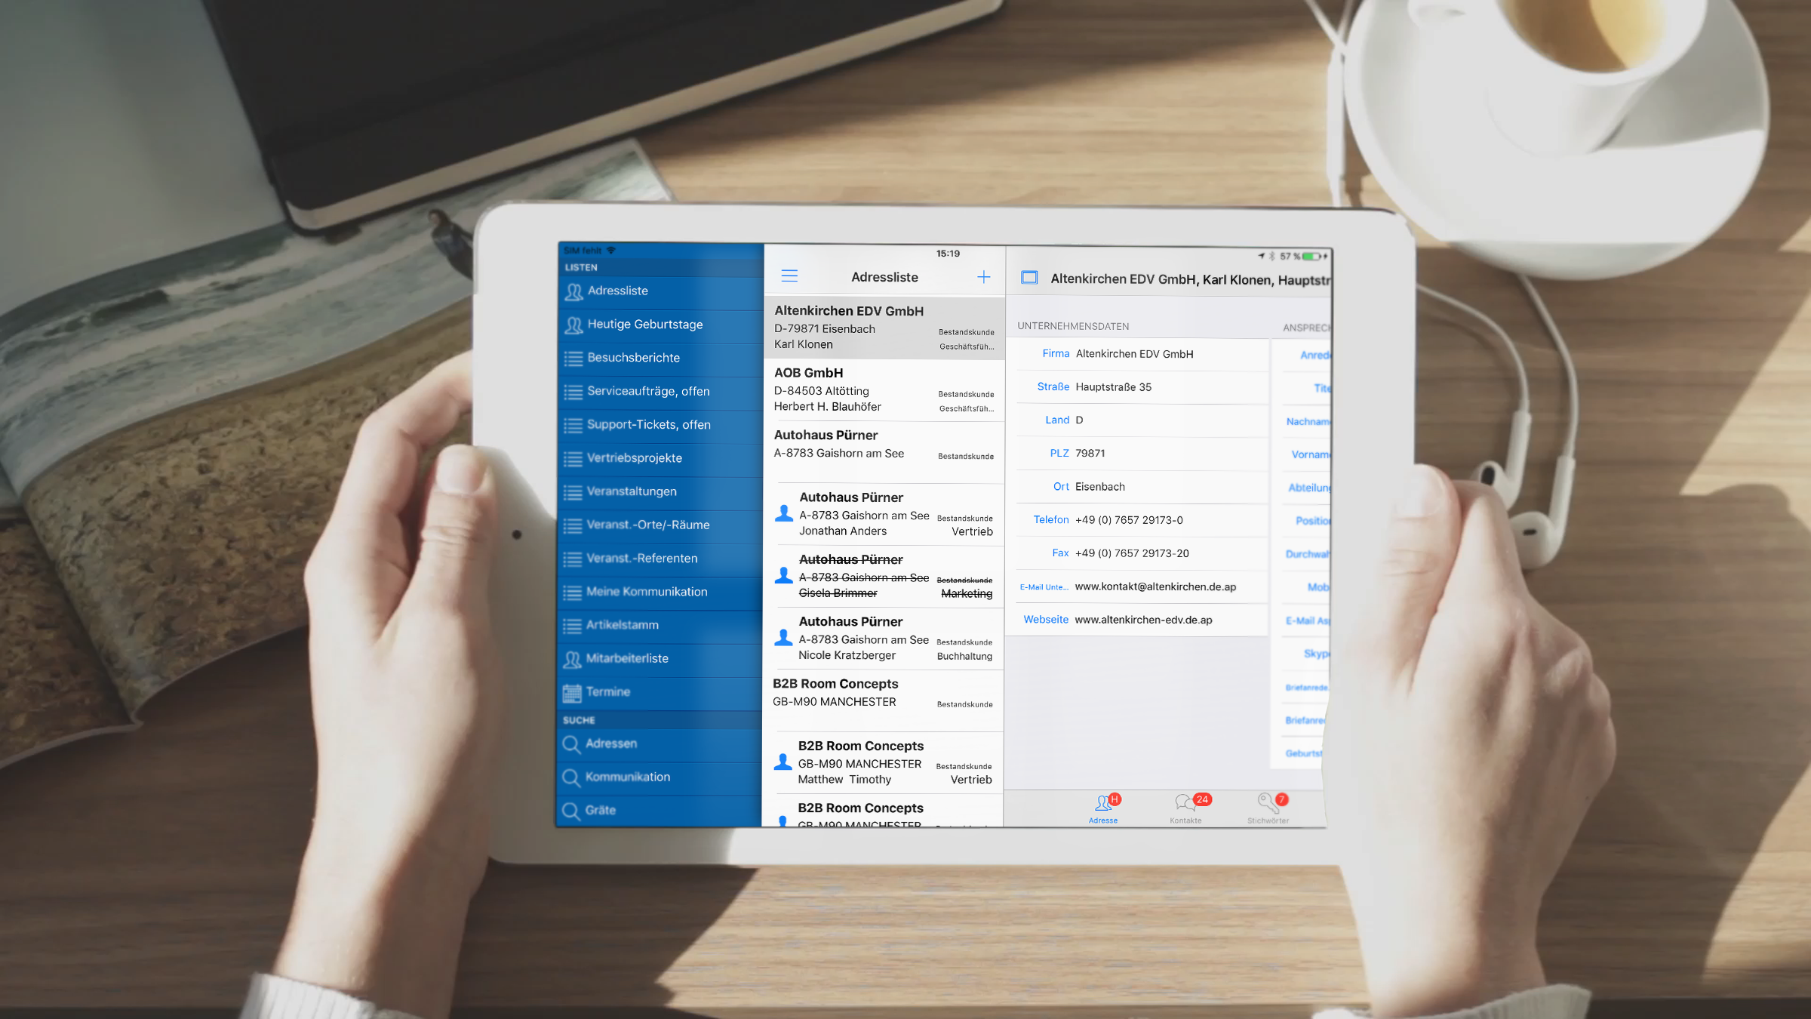The width and height of the screenshot is (1811, 1019).
Task: Add new address with the plus icon
Action: point(983,277)
